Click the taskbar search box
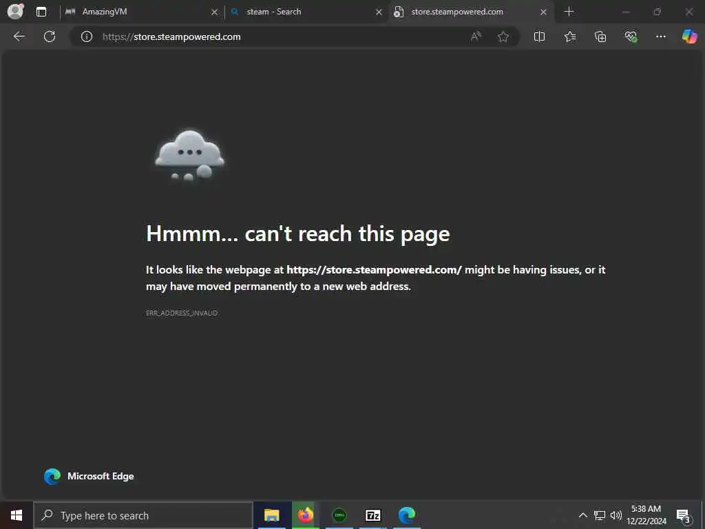 coord(143,515)
